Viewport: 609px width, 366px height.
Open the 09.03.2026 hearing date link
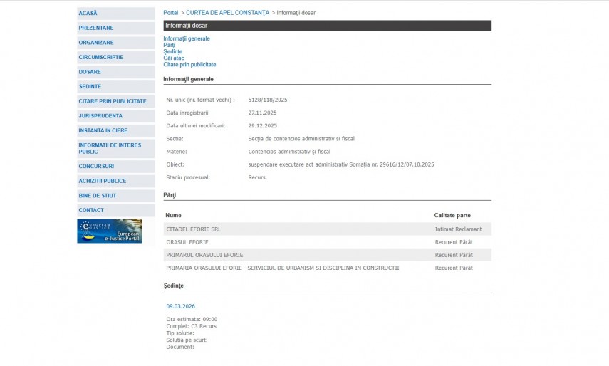point(180,306)
